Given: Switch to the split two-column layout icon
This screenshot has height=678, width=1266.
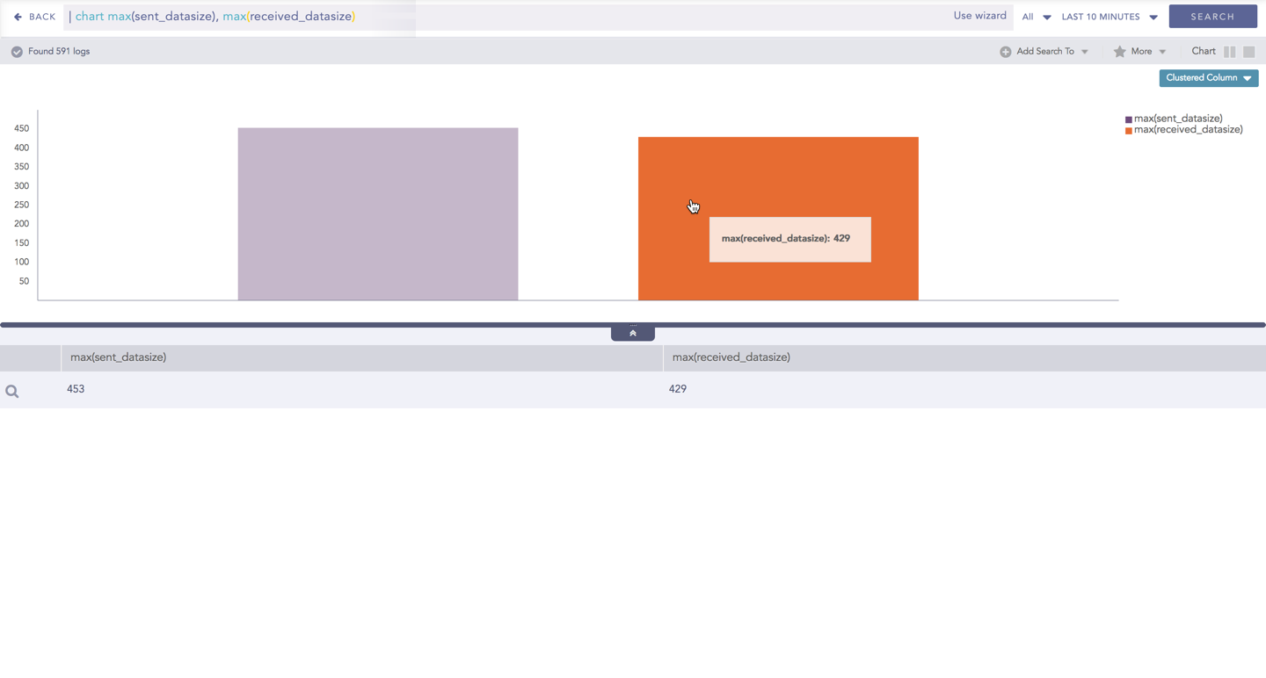Looking at the screenshot, I should [1229, 52].
